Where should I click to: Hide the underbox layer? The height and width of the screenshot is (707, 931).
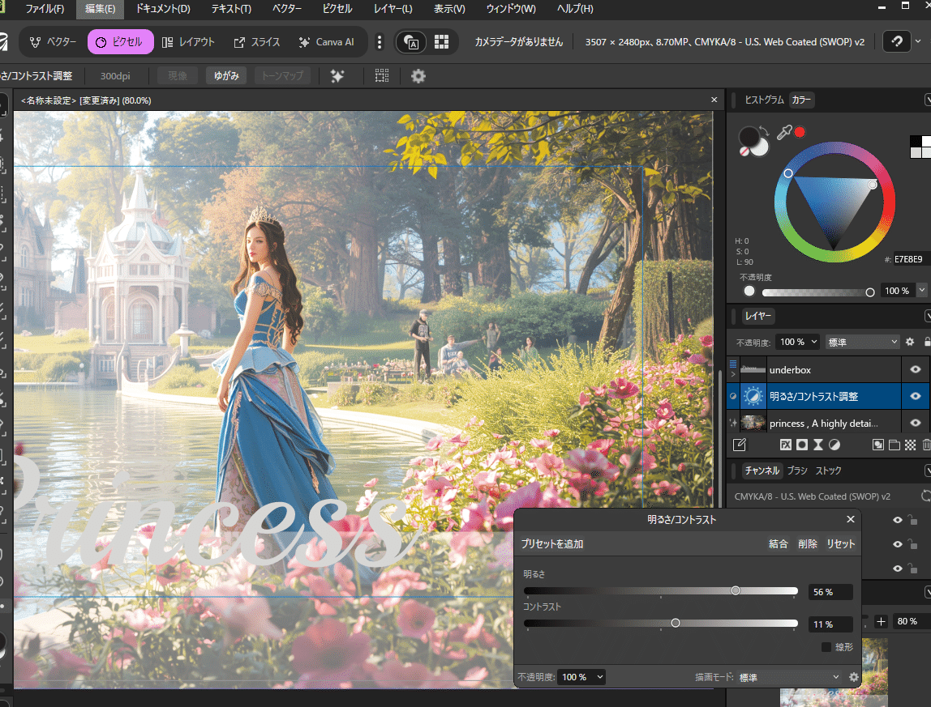[916, 369]
